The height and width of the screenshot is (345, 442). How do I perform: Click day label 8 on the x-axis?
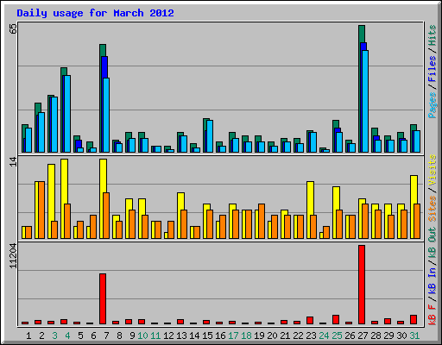(x=119, y=336)
